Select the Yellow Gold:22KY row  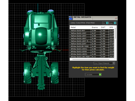click(92, 44)
